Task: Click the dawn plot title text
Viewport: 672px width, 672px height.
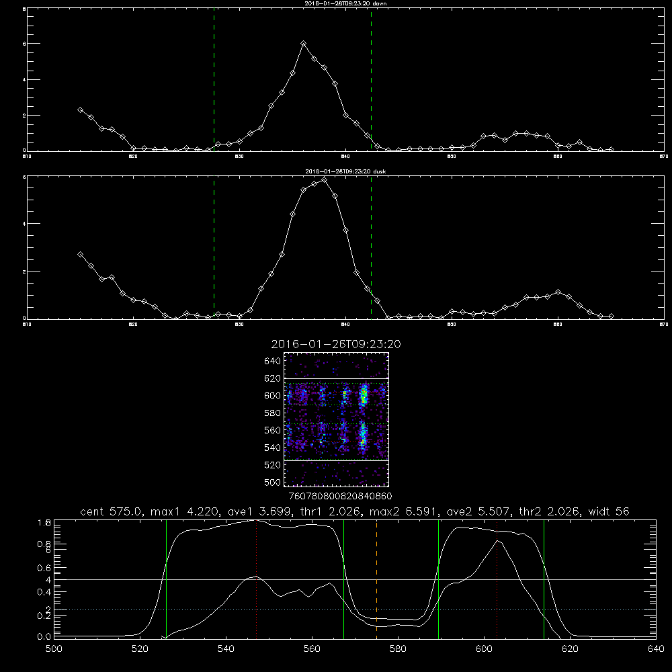Action: click(x=345, y=3)
